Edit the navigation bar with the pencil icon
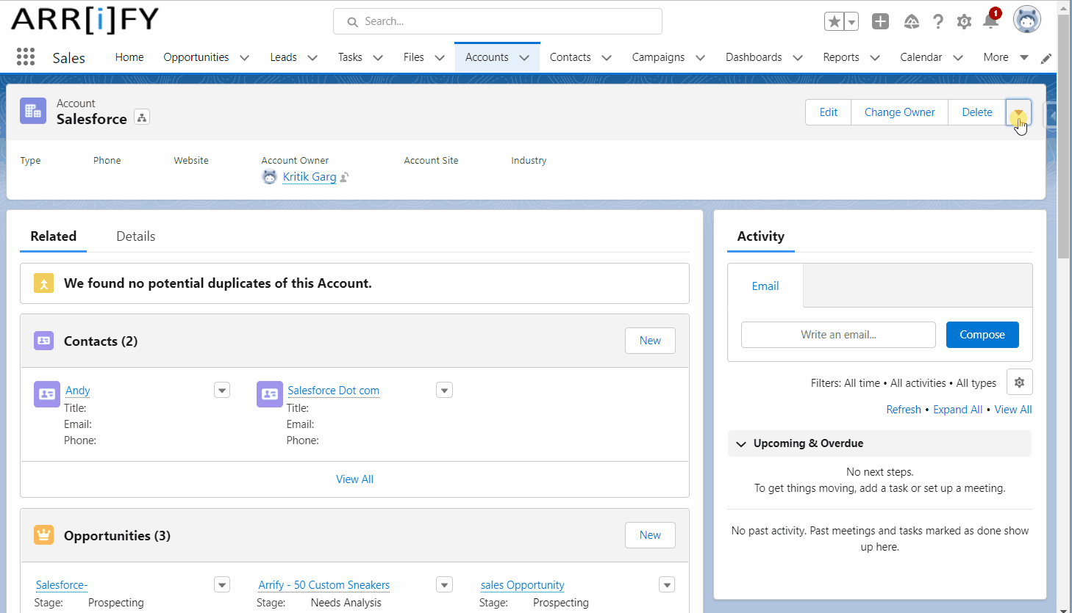 1046,58
